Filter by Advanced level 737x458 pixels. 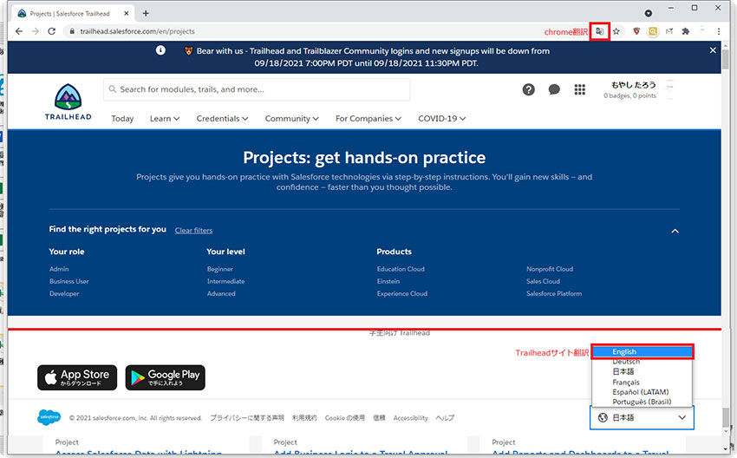click(221, 293)
